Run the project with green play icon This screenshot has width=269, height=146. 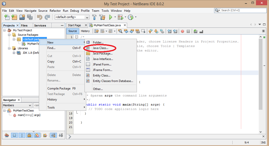click(x=111, y=17)
